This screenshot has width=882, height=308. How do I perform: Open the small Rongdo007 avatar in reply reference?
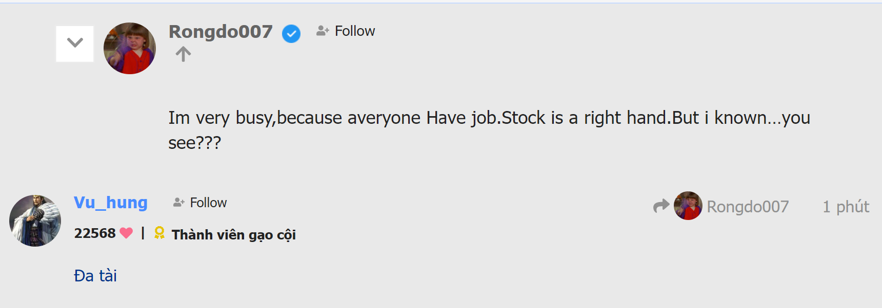pos(688,206)
